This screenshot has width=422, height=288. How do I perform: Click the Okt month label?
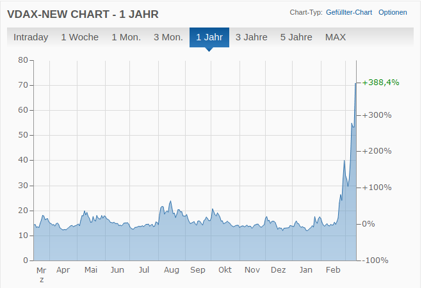(225, 269)
